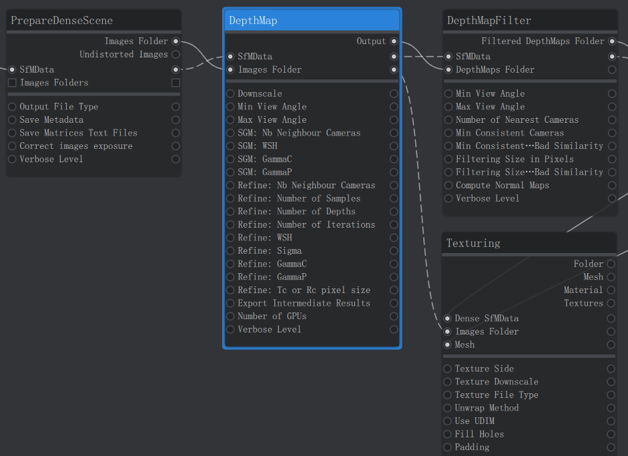Click DepthMap SfMData input pin
Viewport: 628px width, 456px height.
coord(230,57)
